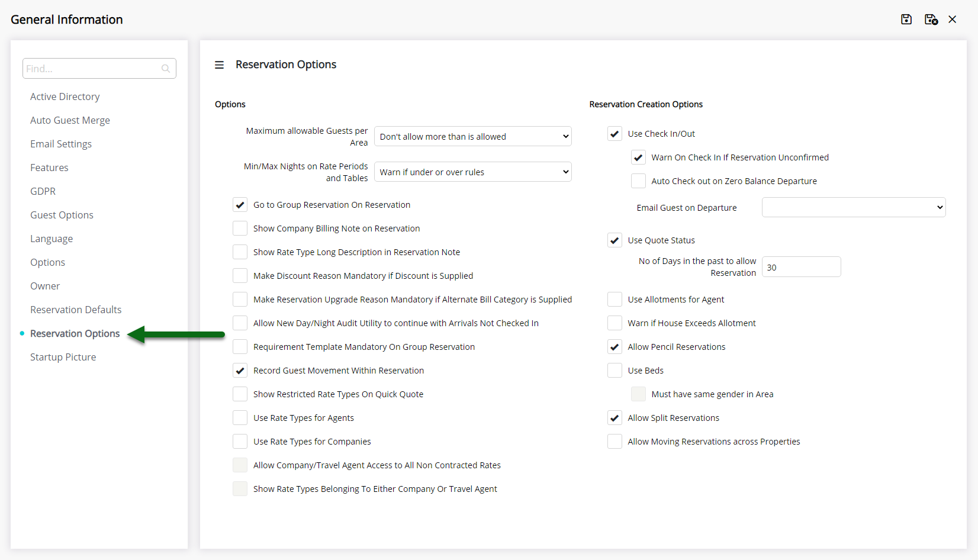The width and height of the screenshot is (978, 560).
Task: Uncheck Warn On Check In If Unconfirmed
Action: [638, 157]
